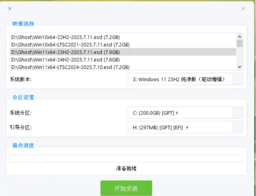Click the 操作进度 section heading
This screenshot has width=256, height=196.
pyautogui.click(x=23, y=145)
